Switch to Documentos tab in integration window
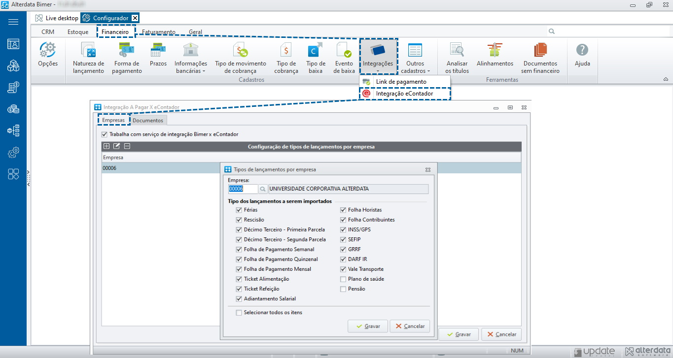The image size is (673, 358). [148, 120]
